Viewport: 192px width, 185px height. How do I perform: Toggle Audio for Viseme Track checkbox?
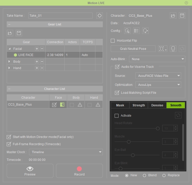(117, 67)
